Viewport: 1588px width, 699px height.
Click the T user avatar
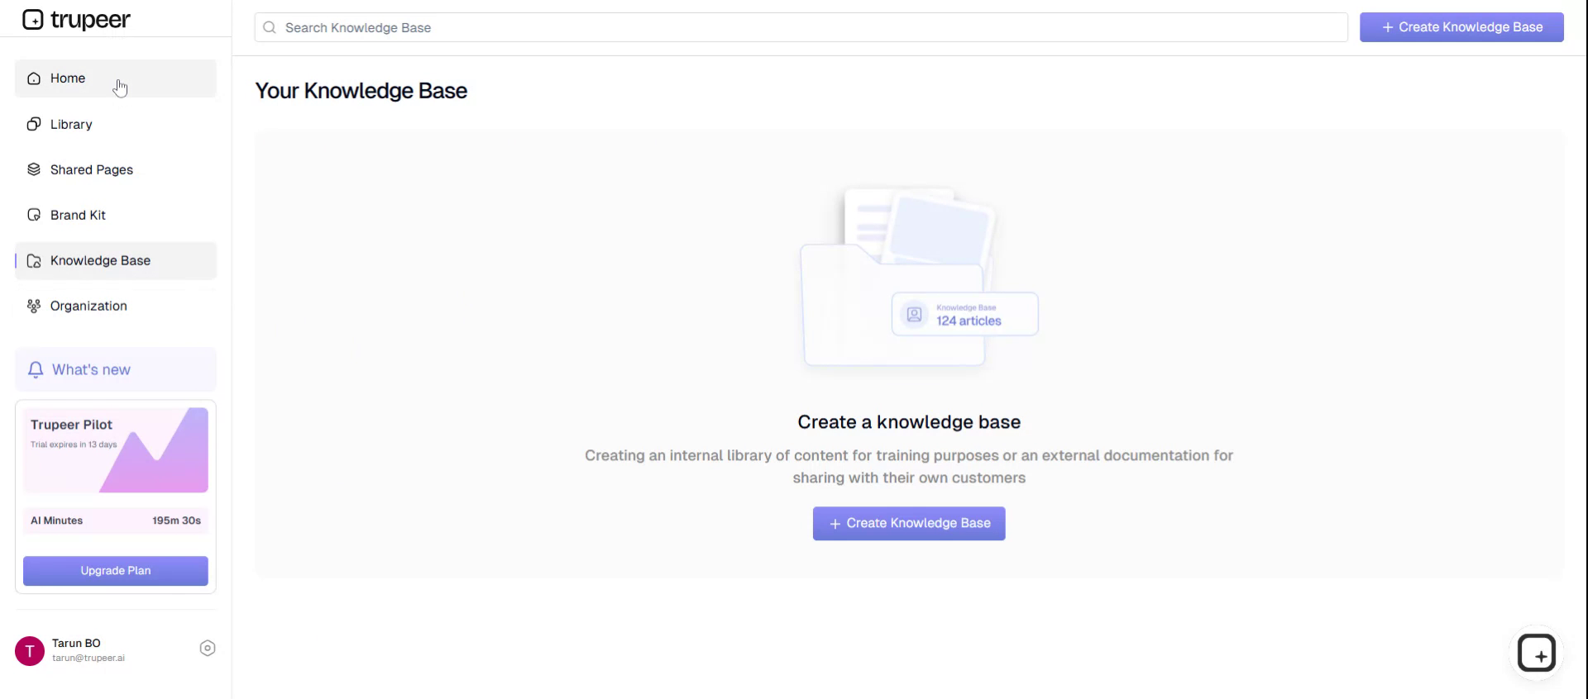pos(30,651)
